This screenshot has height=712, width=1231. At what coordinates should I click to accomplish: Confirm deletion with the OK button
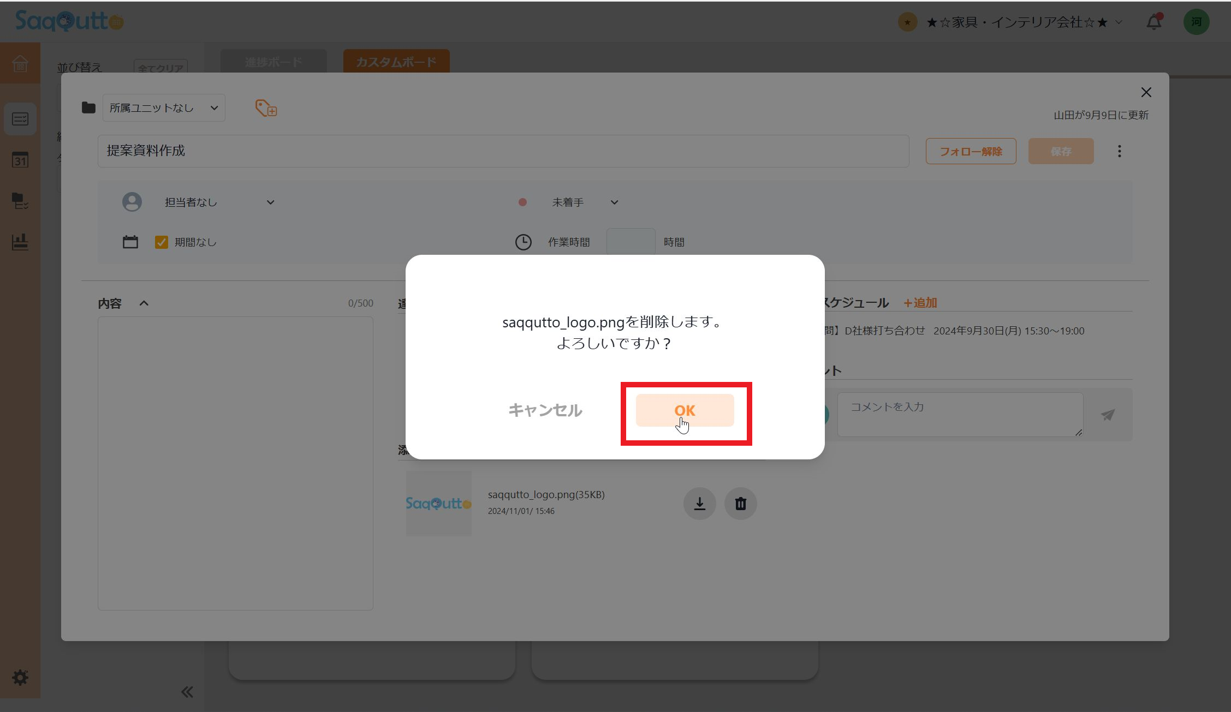tap(685, 410)
